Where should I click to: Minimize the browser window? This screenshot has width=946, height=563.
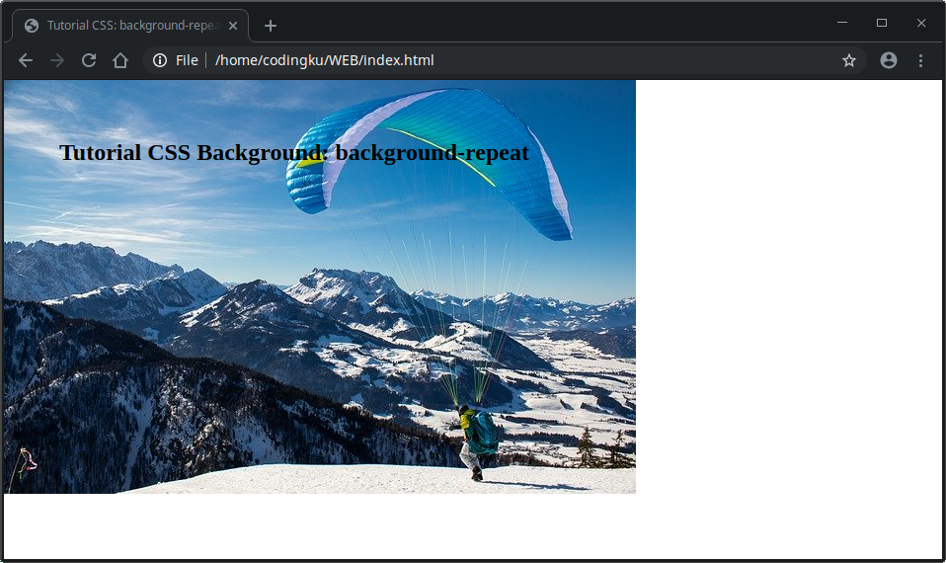[842, 23]
